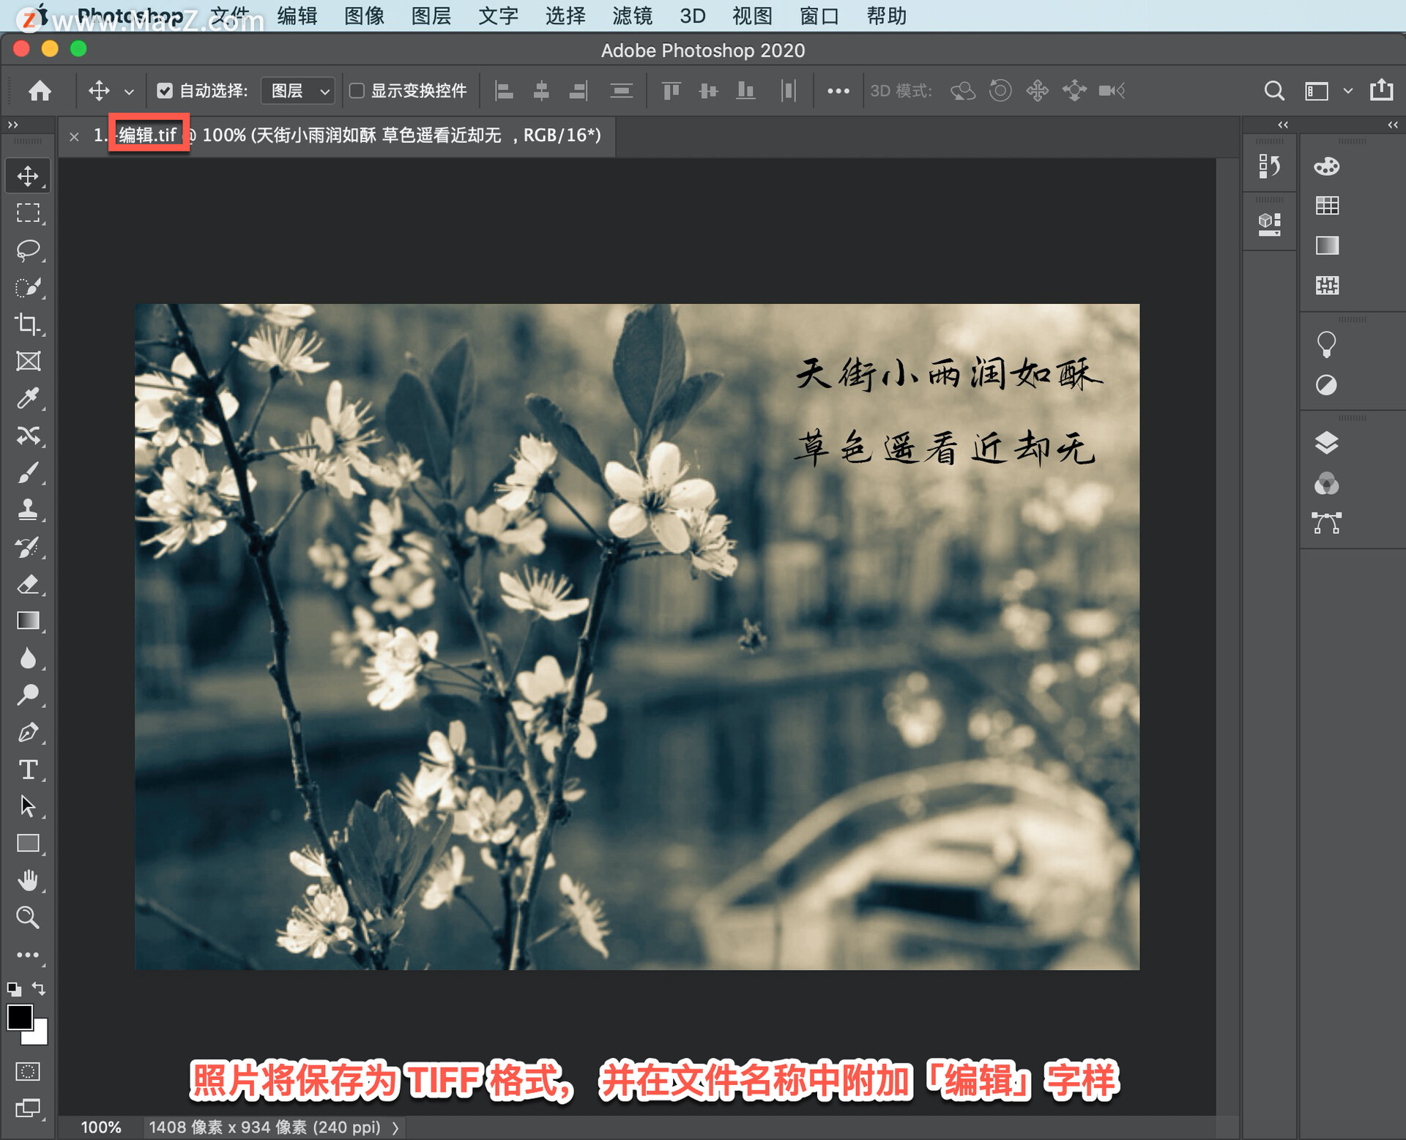
Task: Open the Adjustments panel icon
Action: 1326,384
